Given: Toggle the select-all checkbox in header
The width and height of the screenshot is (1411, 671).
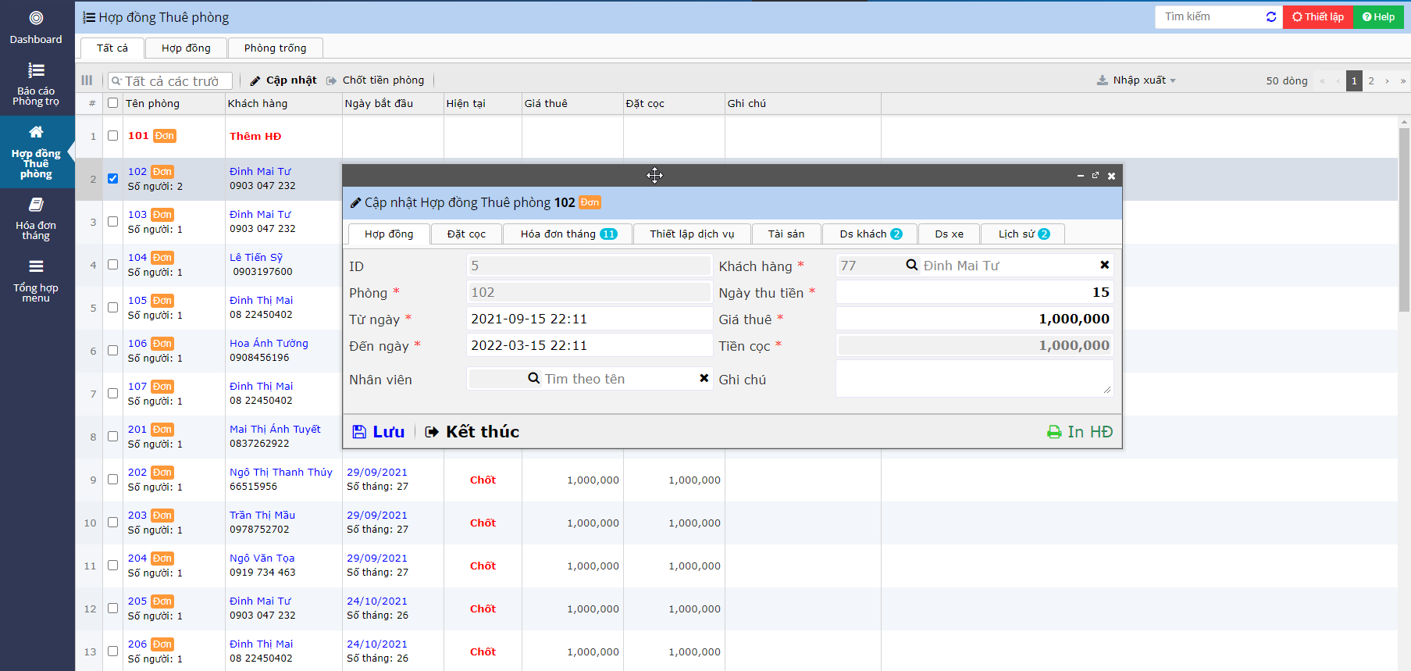Looking at the screenshot, I should 113,103.
